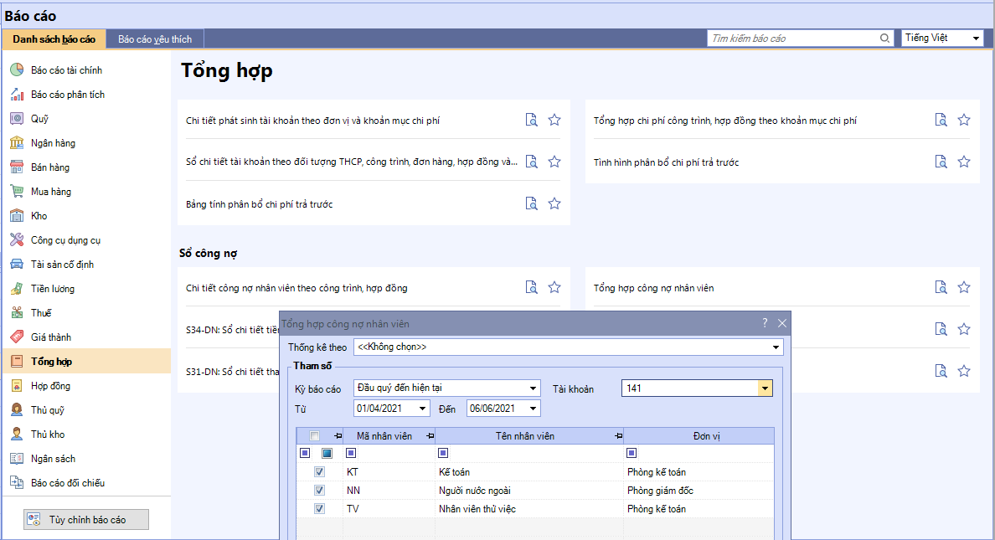Preview the Bảng tính phân bổ chi phí report
This screenshot has width=995, height=540.
click(532, 203)
